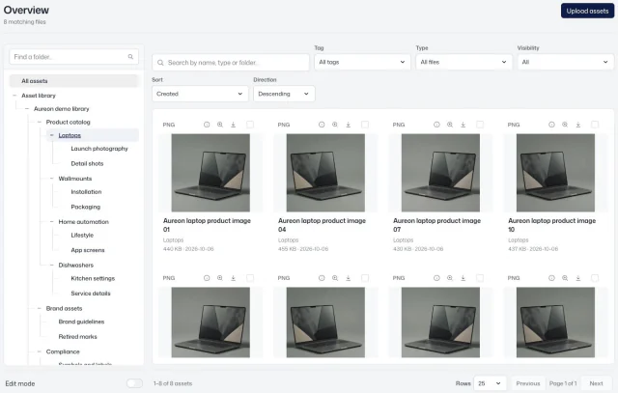The width and height of the screenshot is (618, 393).
Task: Open the Visibility dropdown
Action: click(566, 62)
